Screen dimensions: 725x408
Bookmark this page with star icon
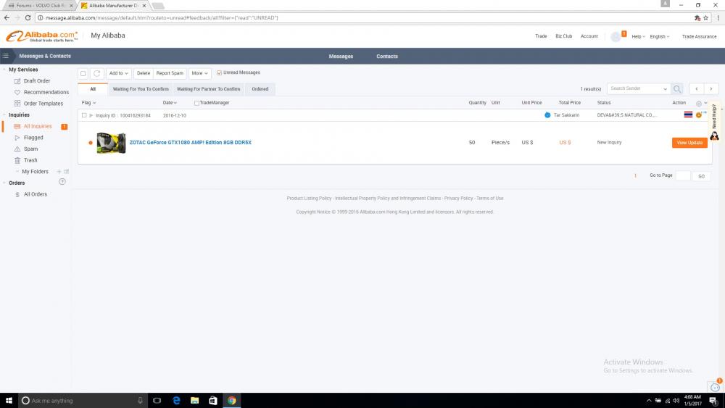point(705,18)
